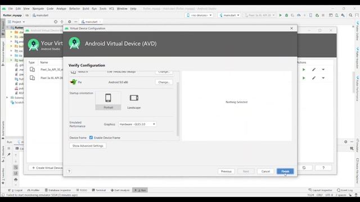Open Layout Inspector in the bottom bar
The image size is (360, 202).
tap(320, 190)
